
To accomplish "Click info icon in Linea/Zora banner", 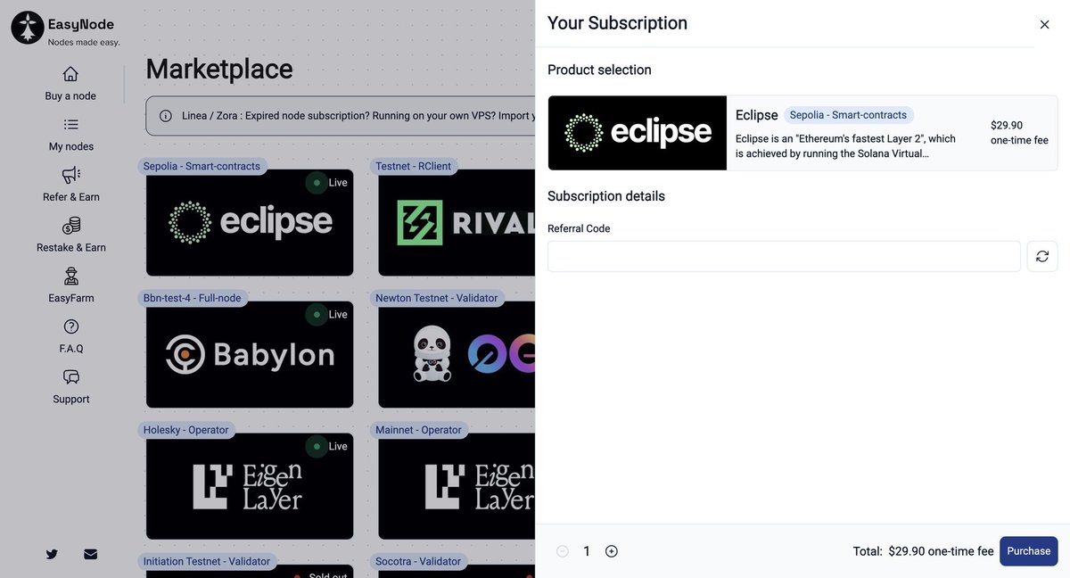I will coord(166,116).
